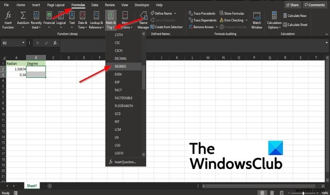Click Calculate Sheet
This screenshot has width=330, height=195.
point(295,25)
